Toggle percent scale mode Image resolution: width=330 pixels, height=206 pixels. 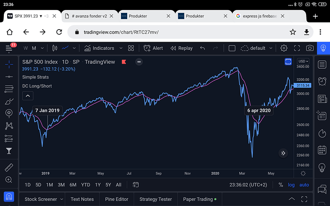281,185
